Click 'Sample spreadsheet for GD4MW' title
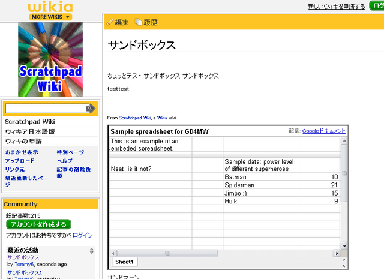The height and width of the screenshot is (279, 384). pos(160,131)
